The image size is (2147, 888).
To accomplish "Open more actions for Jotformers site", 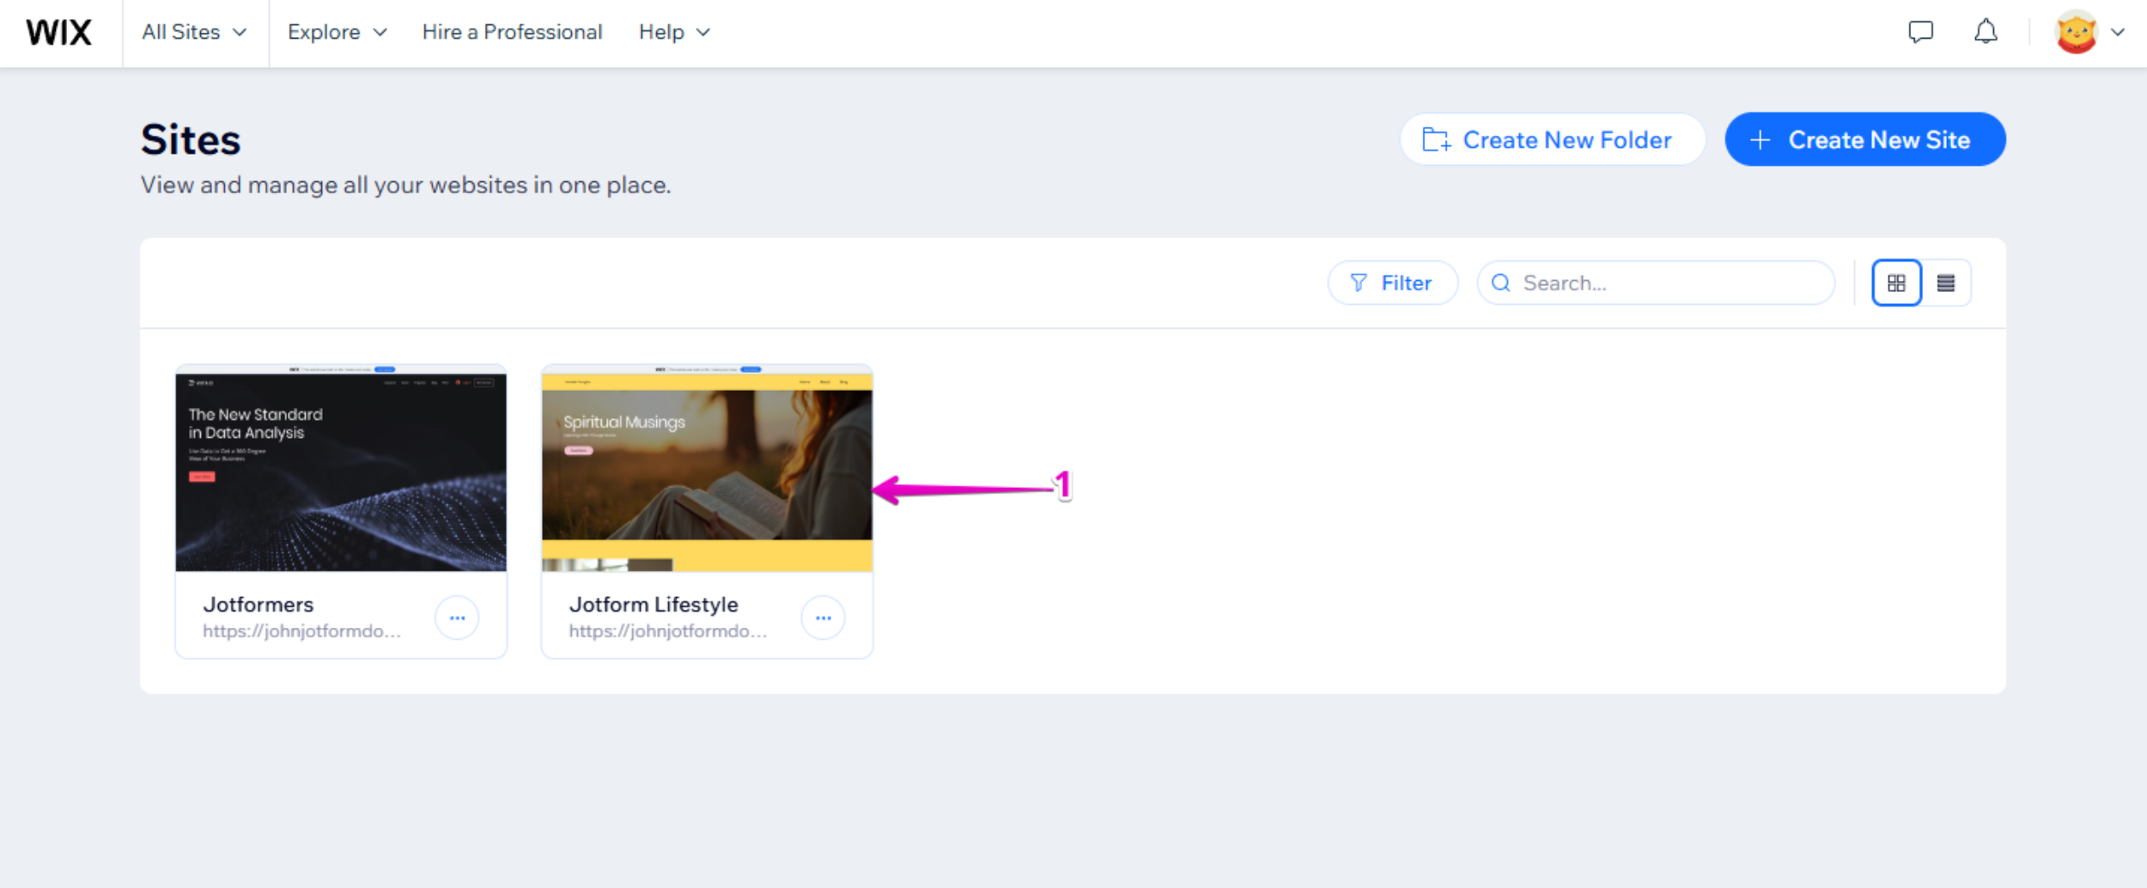I will pyautogui.click(x=458, y=617).
